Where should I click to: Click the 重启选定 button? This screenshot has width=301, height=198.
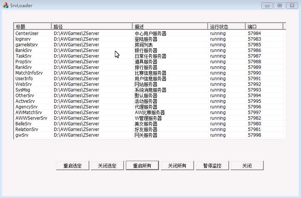coord(73,166)
